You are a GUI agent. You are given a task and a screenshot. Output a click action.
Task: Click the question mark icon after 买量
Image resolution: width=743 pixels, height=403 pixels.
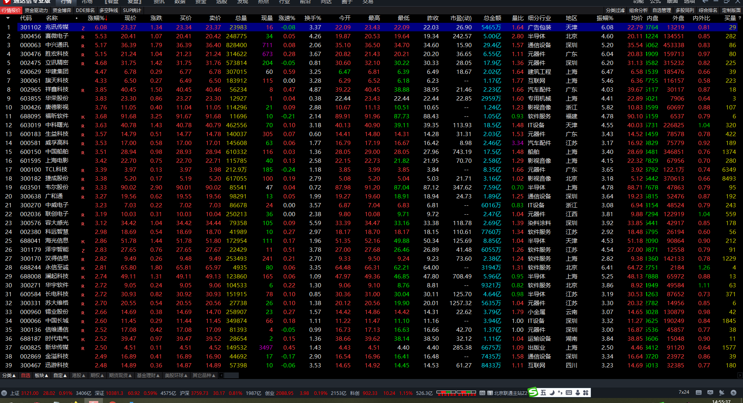click(740, 18)
